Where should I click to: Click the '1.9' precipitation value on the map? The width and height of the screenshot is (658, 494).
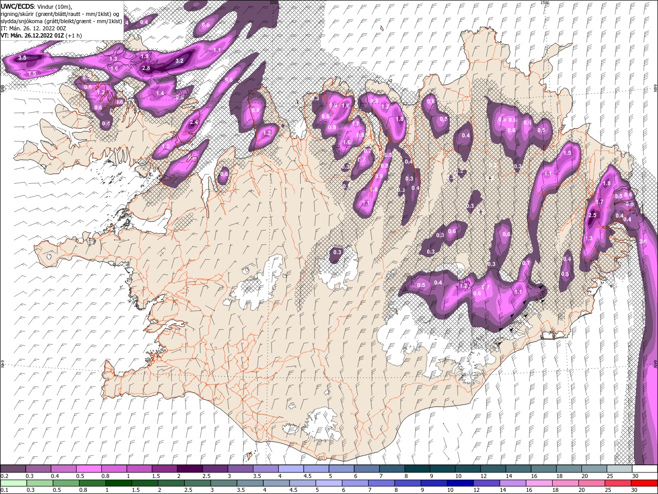144,56
